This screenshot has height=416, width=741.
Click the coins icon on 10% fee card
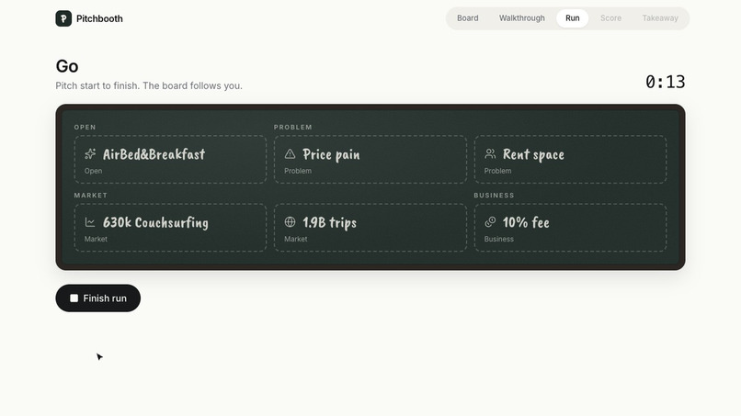click(490, 222)
